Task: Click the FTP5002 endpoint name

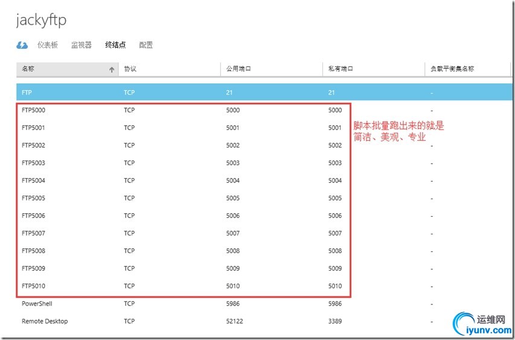Action: 33,145
